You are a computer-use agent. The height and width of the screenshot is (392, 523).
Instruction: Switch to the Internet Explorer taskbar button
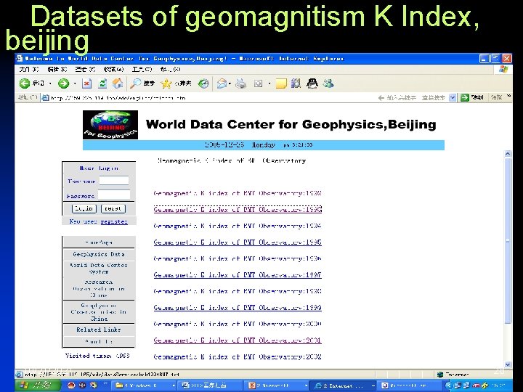(x=344, y=385)
